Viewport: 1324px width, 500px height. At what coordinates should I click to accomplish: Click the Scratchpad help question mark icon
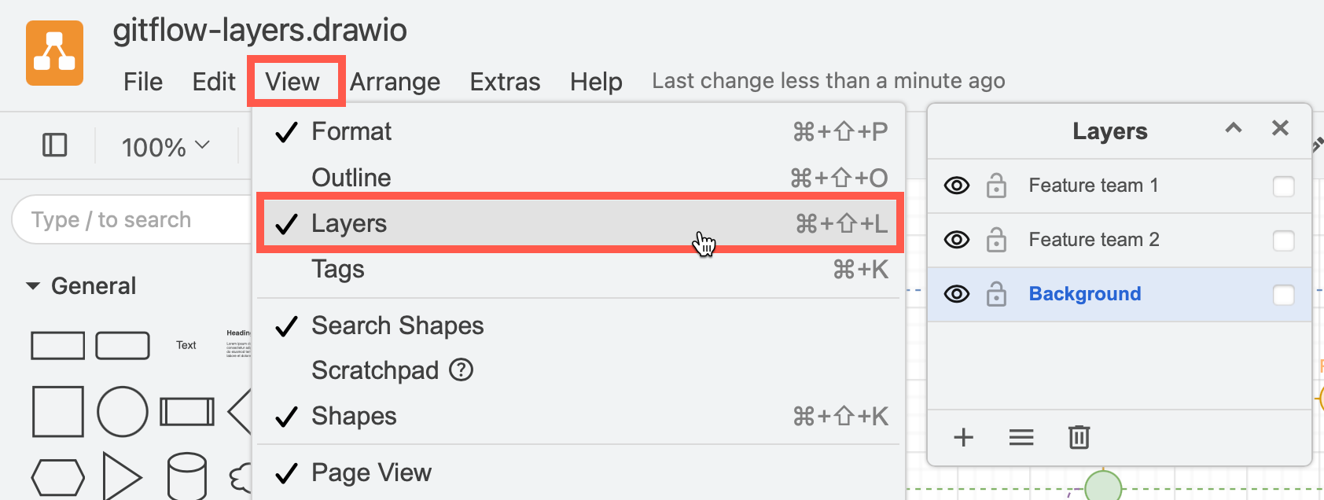coord(462,370)
